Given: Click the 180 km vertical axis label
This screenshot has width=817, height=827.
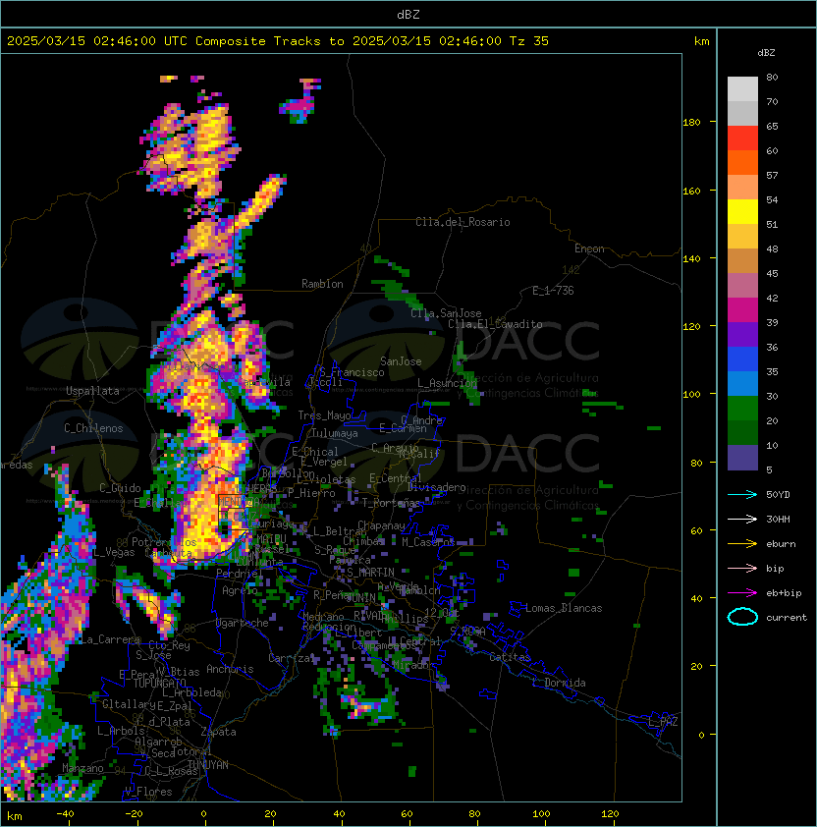Looking at the screenshot, I should click(x=691, y=123).
